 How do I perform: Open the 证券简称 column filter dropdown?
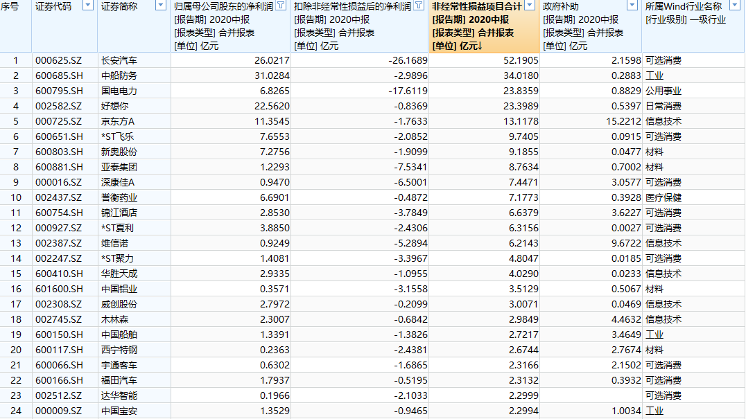point(161,6)
